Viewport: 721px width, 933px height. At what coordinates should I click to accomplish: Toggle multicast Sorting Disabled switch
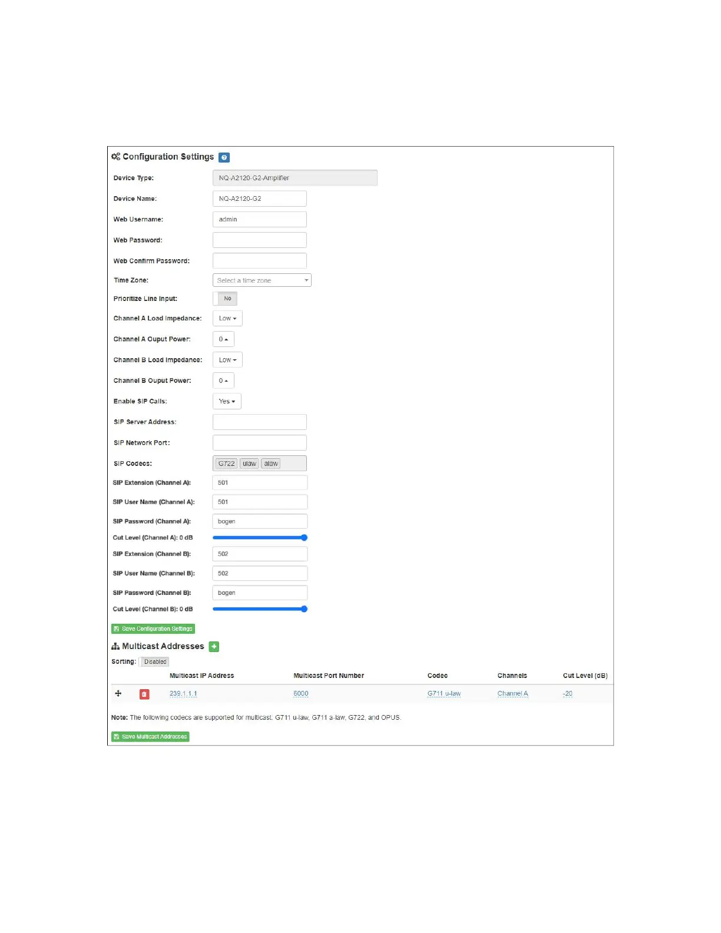click(x=155, y=662)
